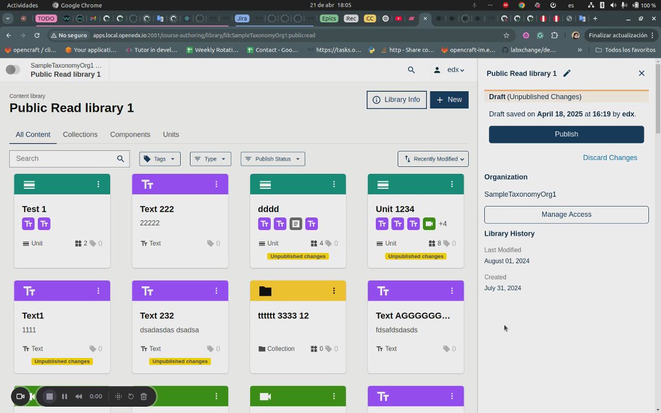The width and height of the screenshot is (661, 413).
Task: Open the three-dot menu on Text AGGGGGG card
Action: [452, 291]
